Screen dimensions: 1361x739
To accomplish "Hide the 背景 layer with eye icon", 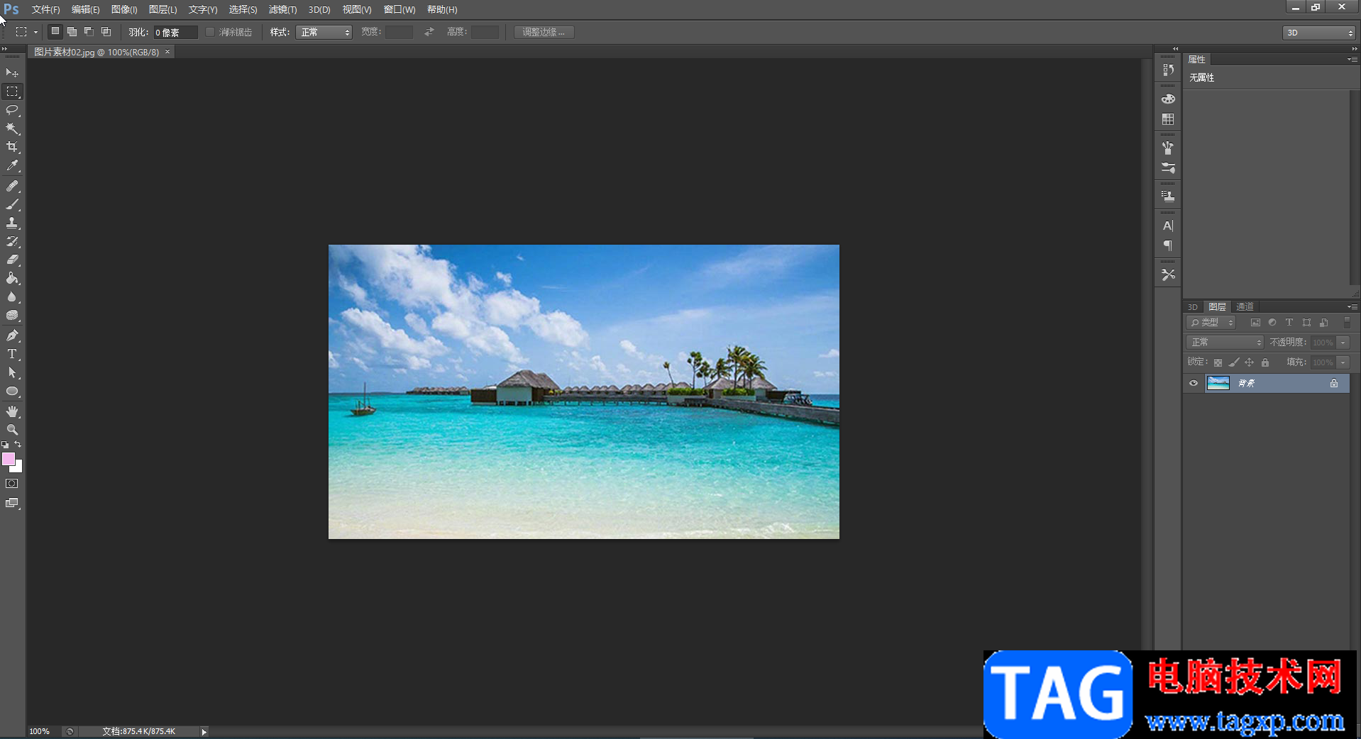I will click(1194, 383).
